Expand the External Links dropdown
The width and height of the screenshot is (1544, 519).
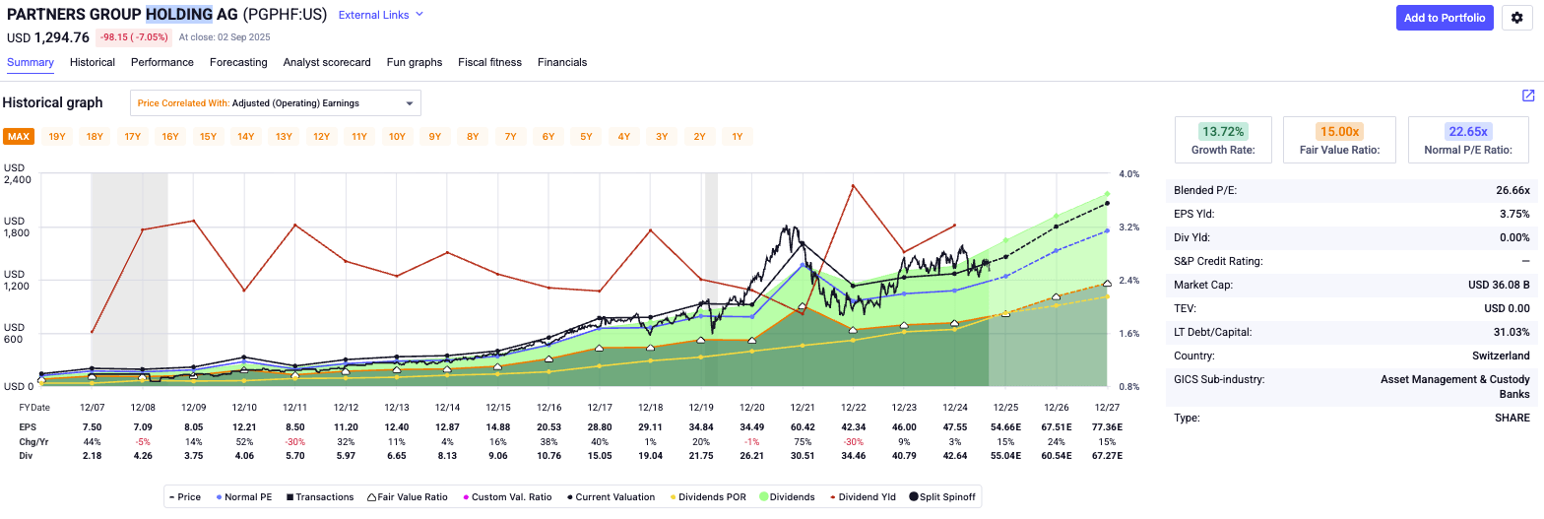(381, 15)
